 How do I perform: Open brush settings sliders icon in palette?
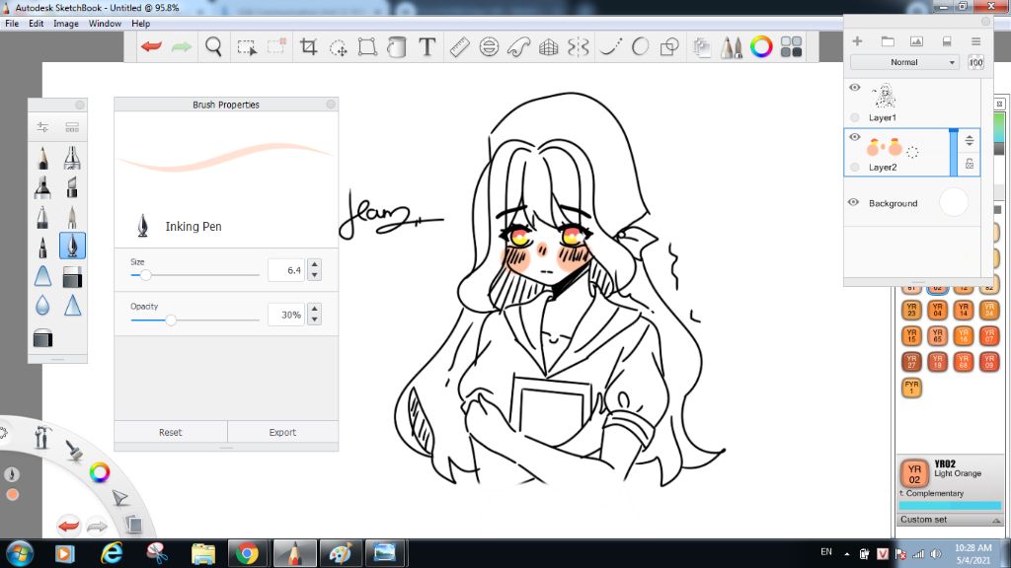[x=42, y=127]
